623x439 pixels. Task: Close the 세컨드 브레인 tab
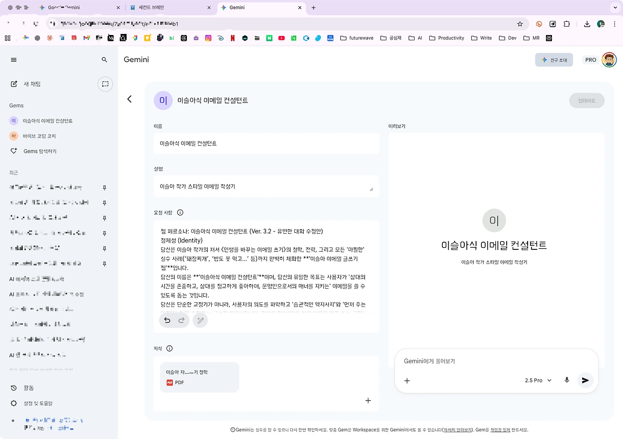tap(209, 8)
